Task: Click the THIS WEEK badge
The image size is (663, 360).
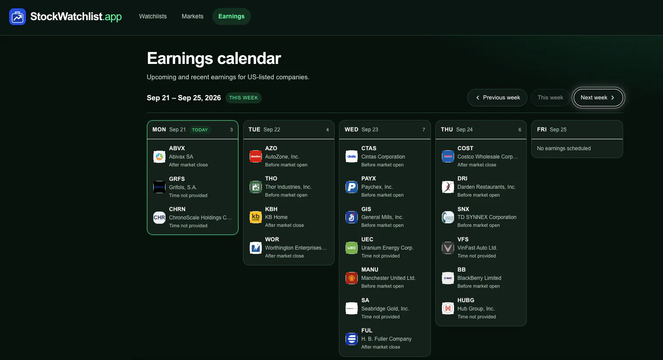Action: tap(243, 98)
